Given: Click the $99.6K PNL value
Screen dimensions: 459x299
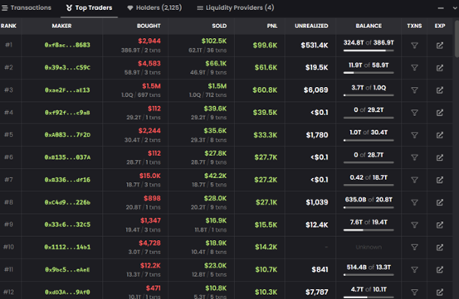Looking at the screenshot, I should coord(266,46).
